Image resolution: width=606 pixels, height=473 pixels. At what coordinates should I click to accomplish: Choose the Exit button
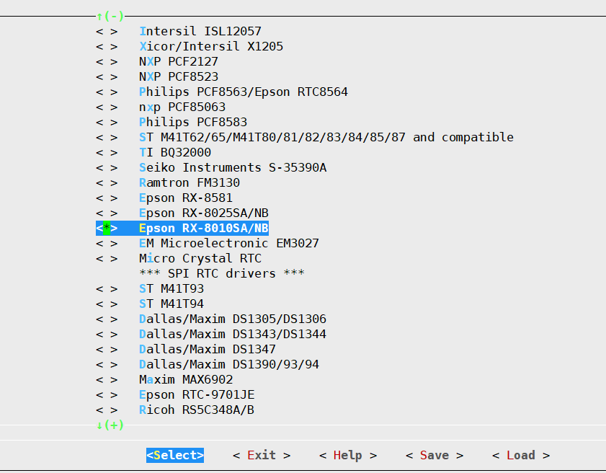262,455
